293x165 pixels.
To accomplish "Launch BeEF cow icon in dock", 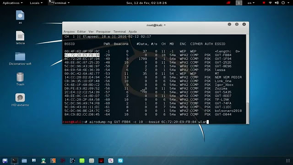I will pyautogui.click(x=72, y=161).
